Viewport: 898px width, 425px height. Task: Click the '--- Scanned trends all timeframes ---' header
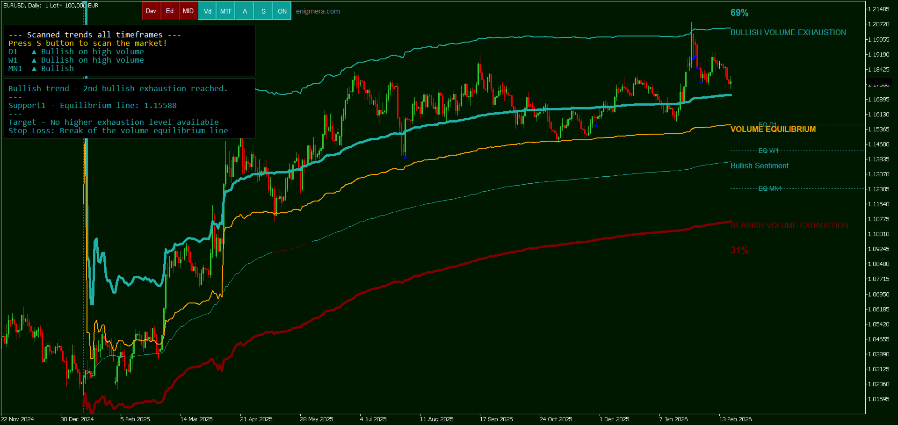coord(95,35)
